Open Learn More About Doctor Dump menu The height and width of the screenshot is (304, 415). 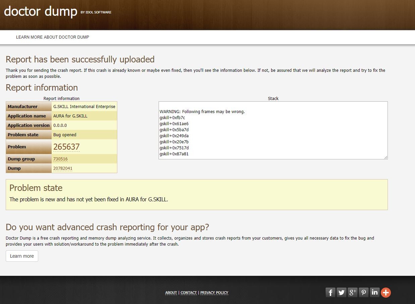coord(53,37)
